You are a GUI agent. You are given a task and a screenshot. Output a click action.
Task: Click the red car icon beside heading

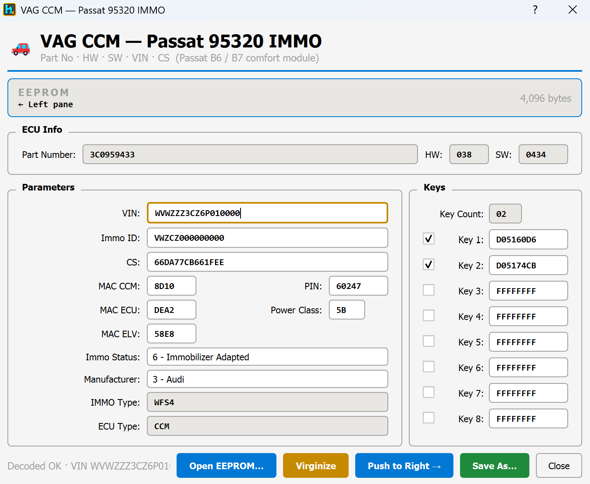[x=21, y=49]
